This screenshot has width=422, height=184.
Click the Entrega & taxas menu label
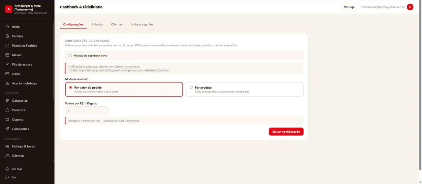(x=23, y=146)
